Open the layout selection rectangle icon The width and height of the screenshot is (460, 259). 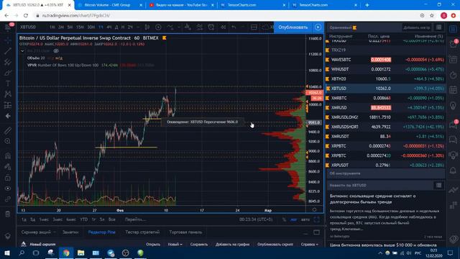[254, 27]
